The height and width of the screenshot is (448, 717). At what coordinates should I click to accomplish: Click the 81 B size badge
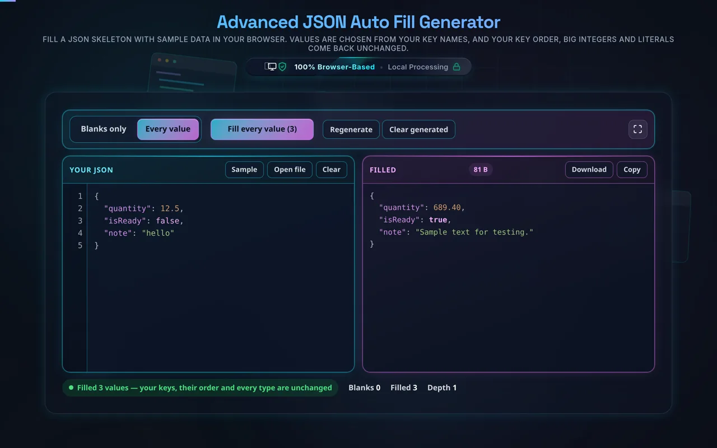[481, 170]
